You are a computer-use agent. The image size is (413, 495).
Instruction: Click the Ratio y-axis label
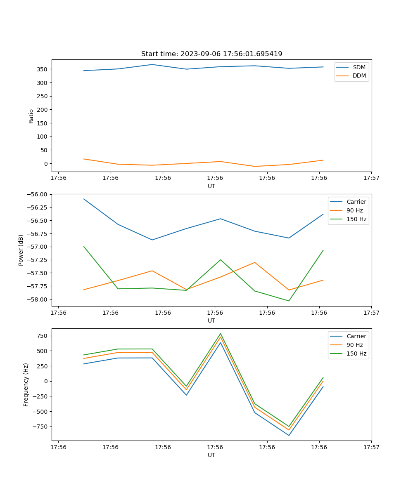coord(31,115)
